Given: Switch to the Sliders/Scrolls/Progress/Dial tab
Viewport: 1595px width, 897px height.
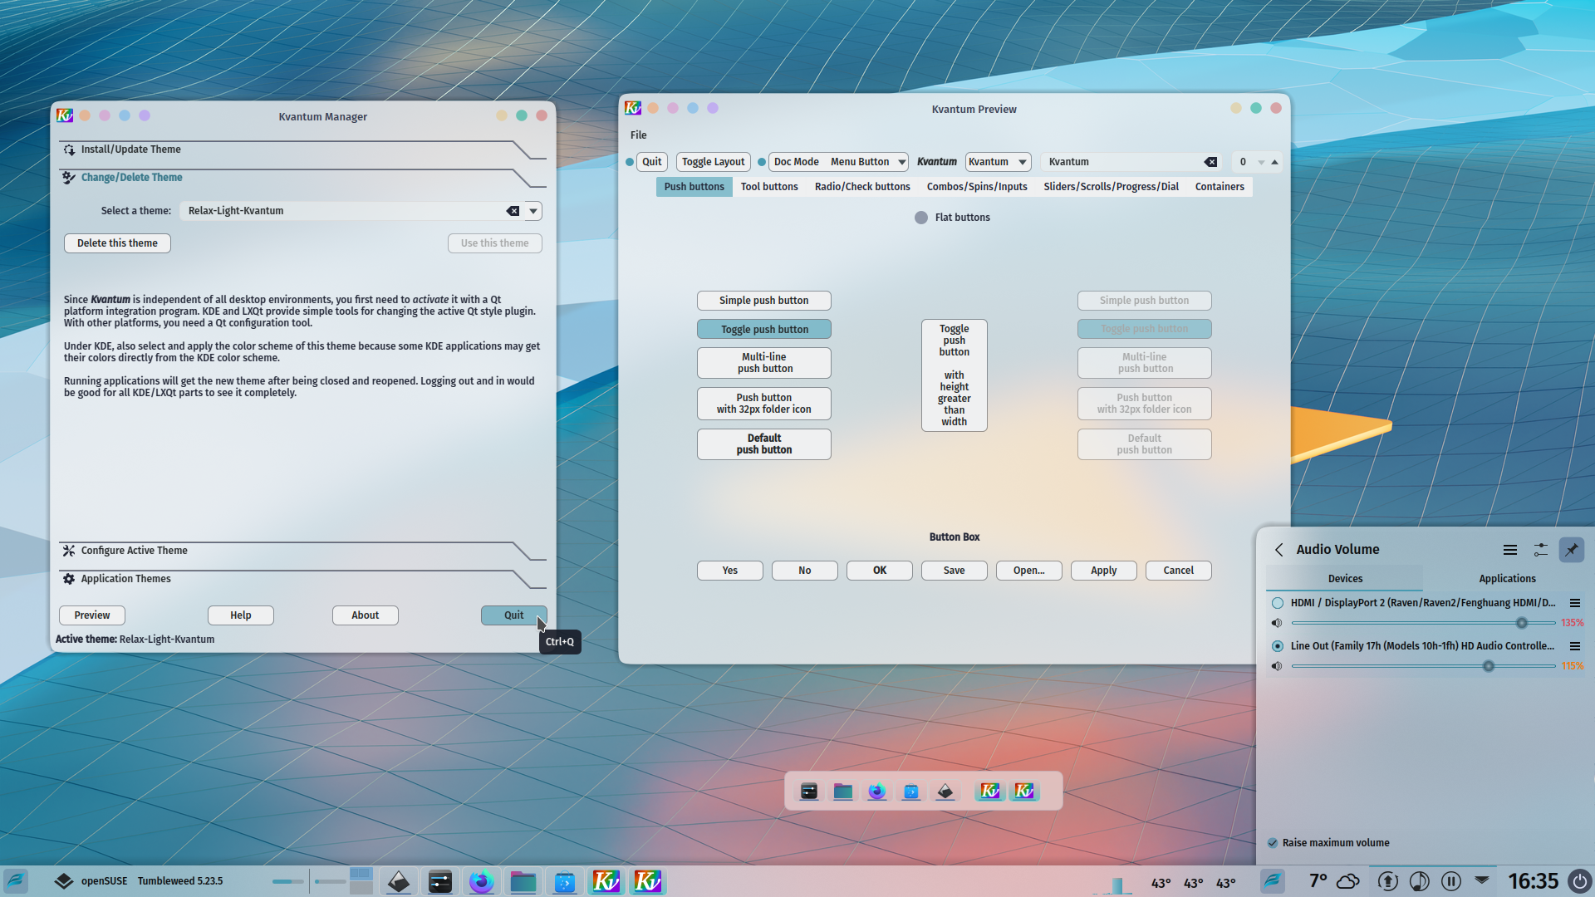Looking at the screenshot, I should coord(1111,187).
